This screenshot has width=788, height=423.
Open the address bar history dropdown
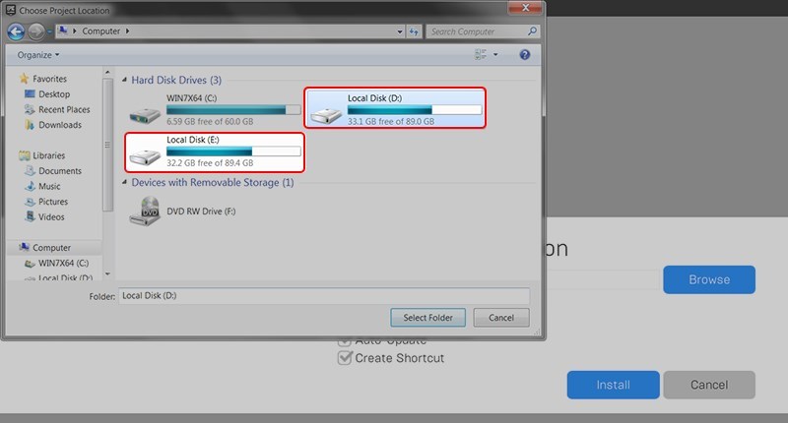coord(400,31)
